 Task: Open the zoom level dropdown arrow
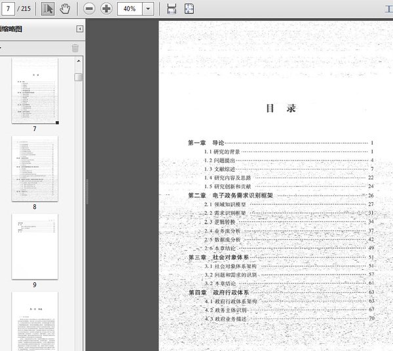click(x=148, y=9)
